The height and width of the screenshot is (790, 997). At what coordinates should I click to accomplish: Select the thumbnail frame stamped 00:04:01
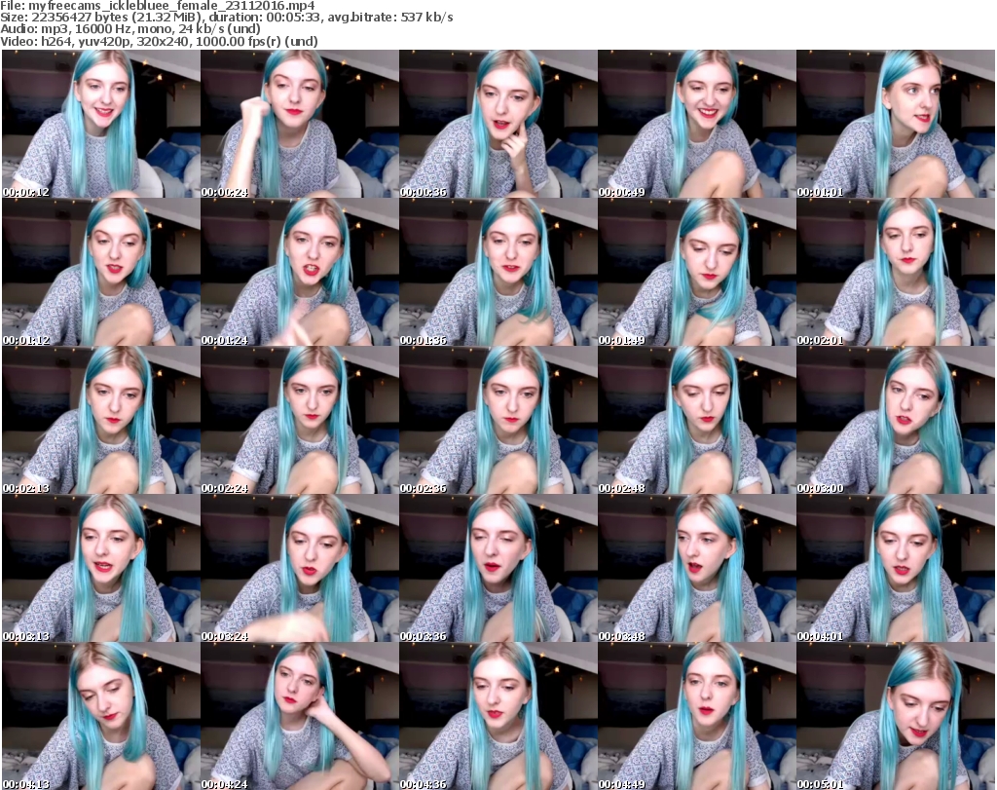[x=896, y=568]
